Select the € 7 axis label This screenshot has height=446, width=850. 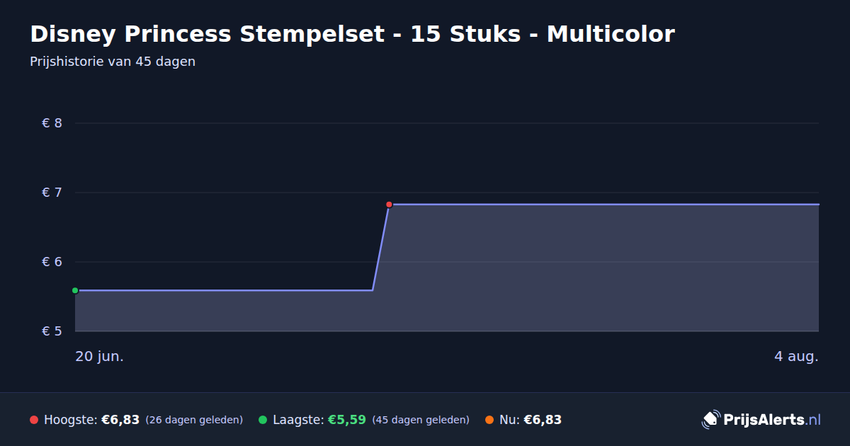52,193
